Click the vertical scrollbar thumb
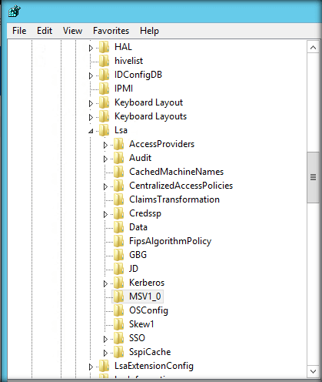Viewport: 322px width, 382px height. (313, 177)
